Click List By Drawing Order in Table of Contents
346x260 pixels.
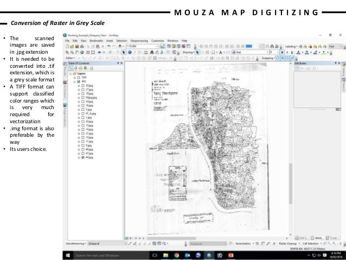point(71,68)
